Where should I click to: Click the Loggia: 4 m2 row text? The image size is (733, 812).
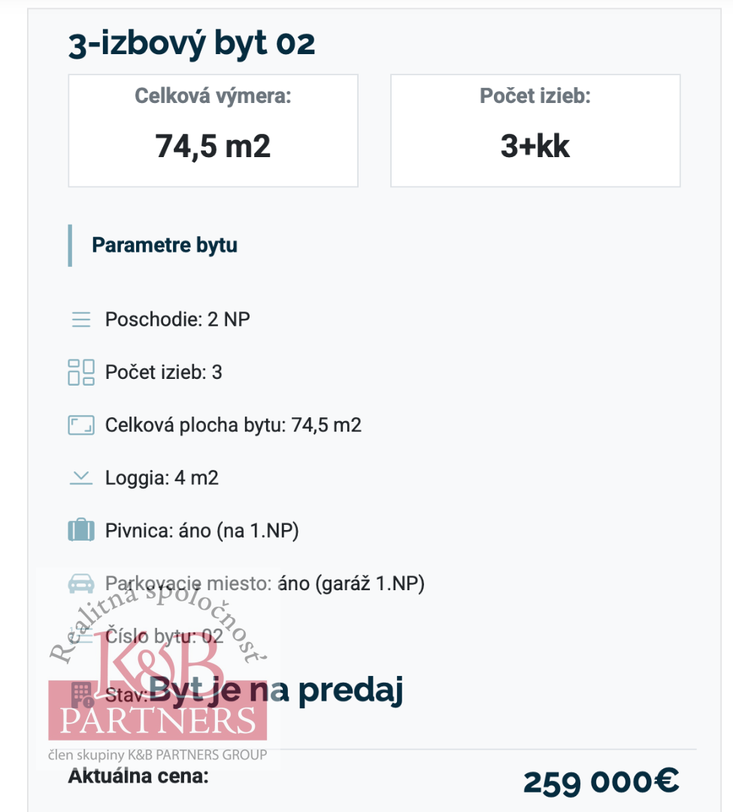162,478
